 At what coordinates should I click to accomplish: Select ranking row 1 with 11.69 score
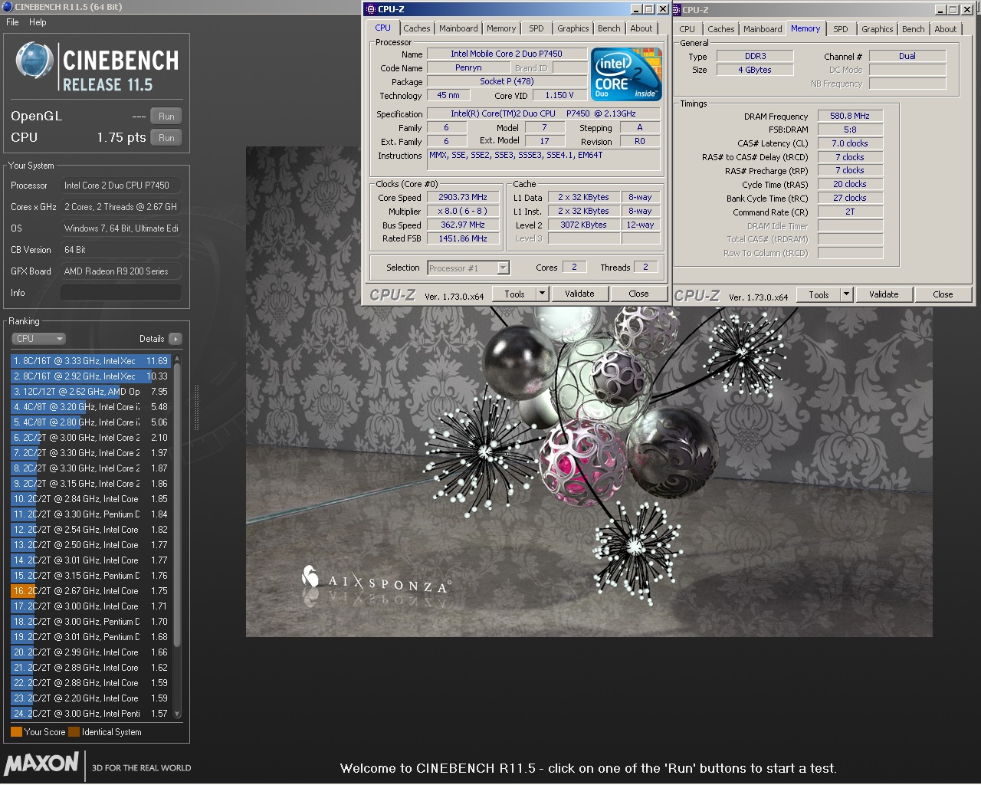(90, 361)
